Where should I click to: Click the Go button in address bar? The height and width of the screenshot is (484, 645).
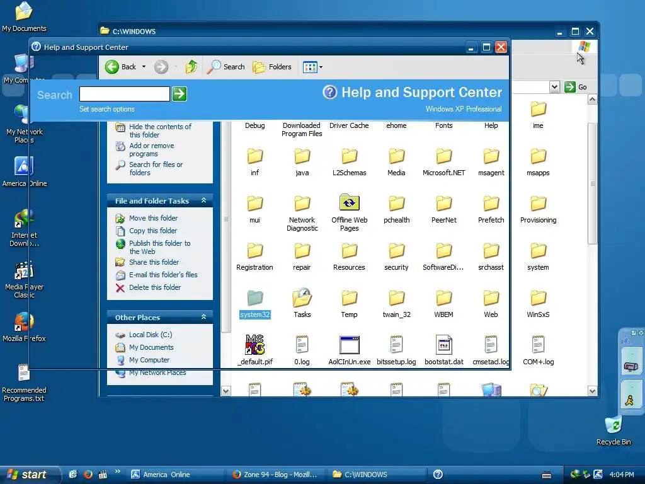(x=576, y=87)
